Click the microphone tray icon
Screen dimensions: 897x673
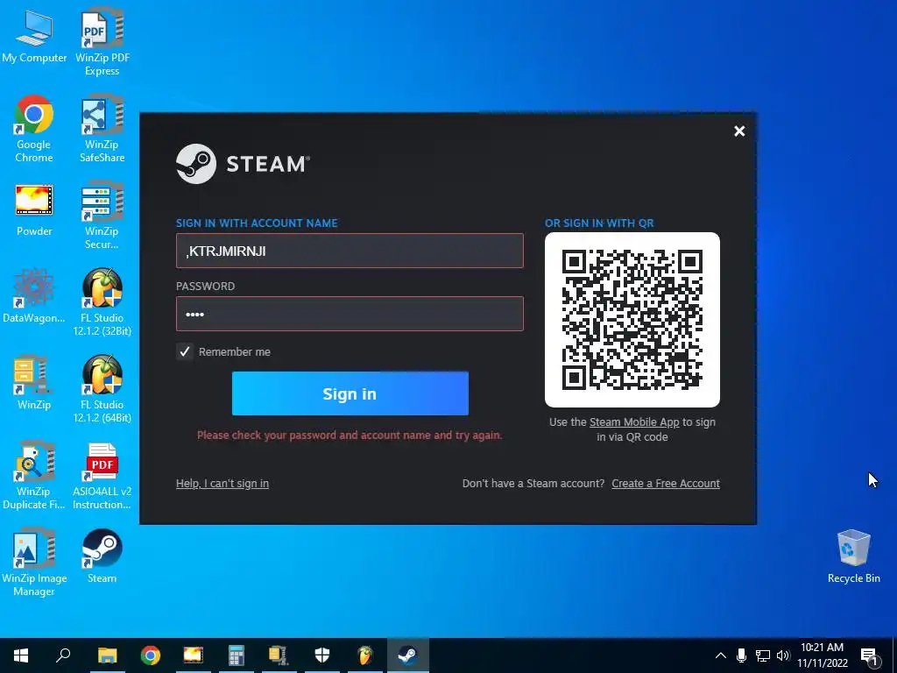[741, 655]
